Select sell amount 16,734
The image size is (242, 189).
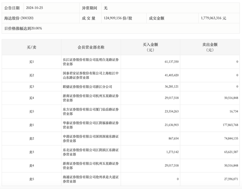point(234,111)
